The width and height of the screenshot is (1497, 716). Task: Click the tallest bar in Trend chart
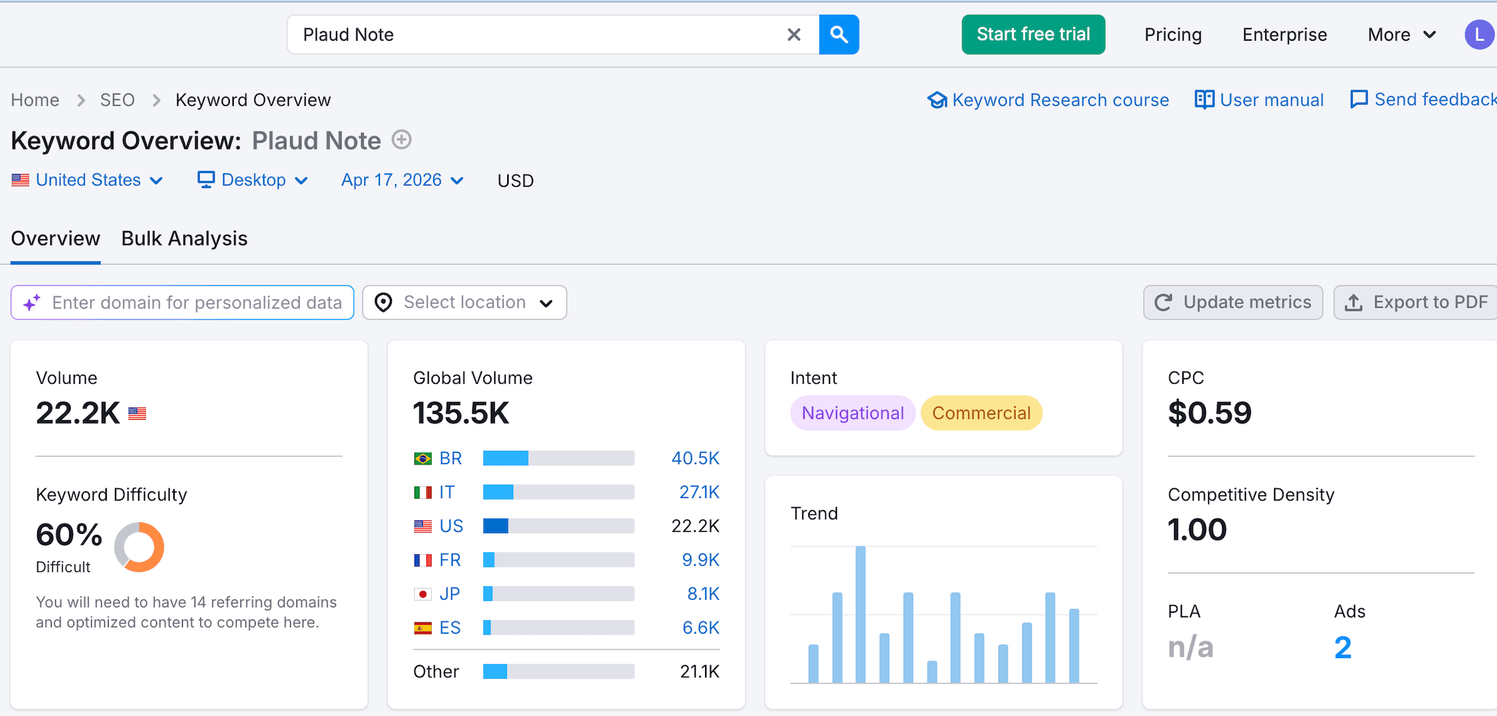(x=861, y=614)
